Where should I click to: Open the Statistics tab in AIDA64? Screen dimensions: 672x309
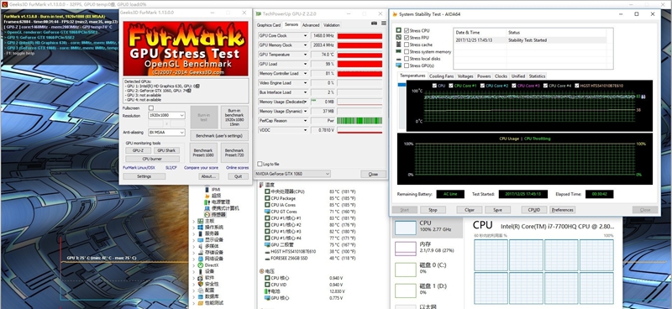coord(537,76)
